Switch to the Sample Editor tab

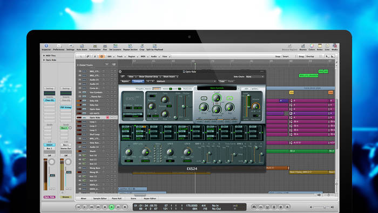click(x=100, y=198)
